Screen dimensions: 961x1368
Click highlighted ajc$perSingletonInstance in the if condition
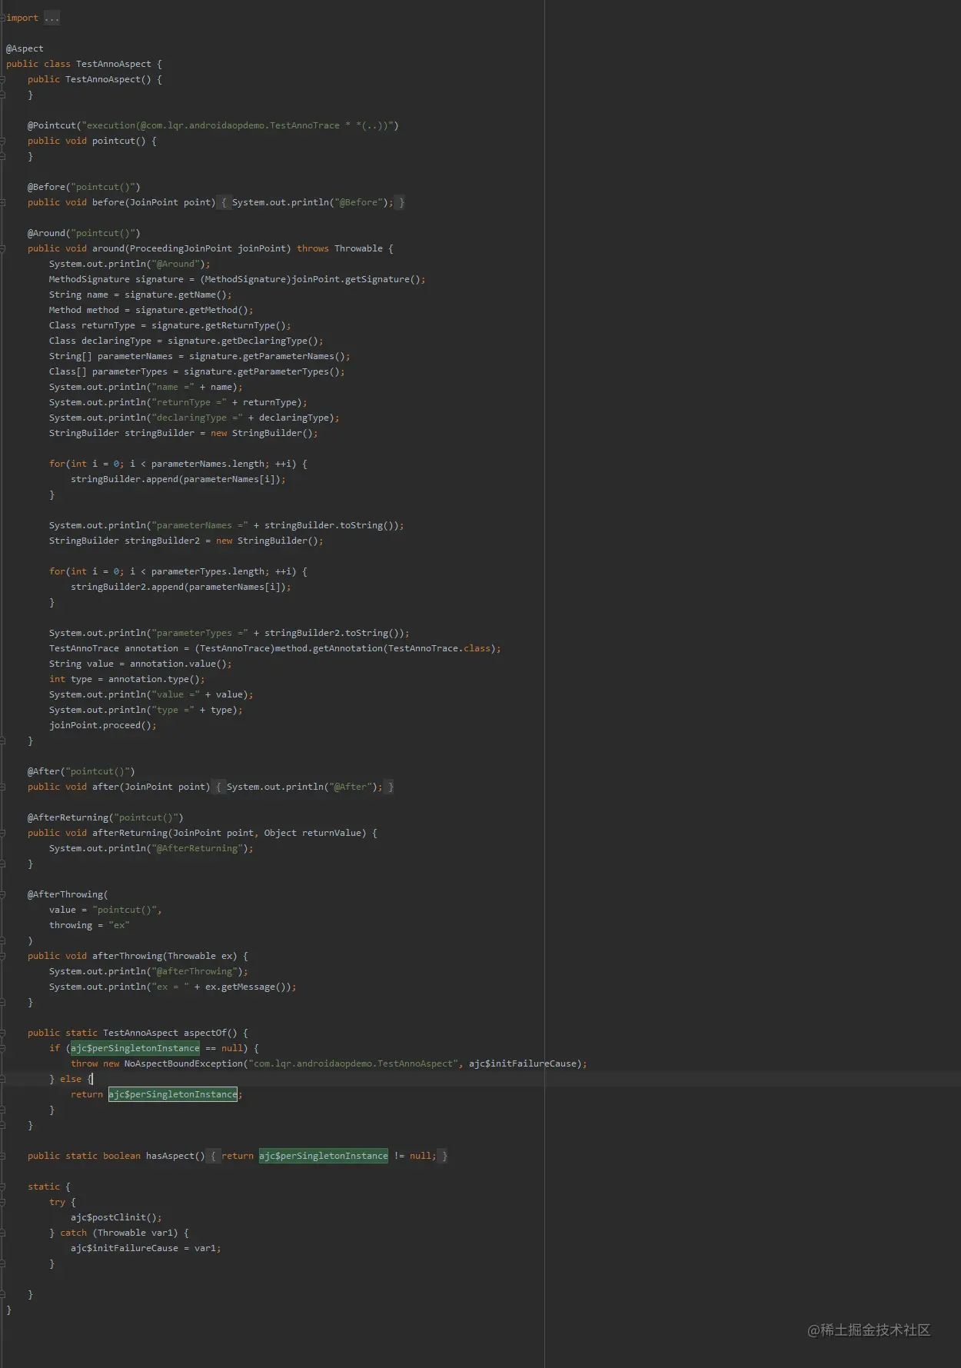point(135,1048)
